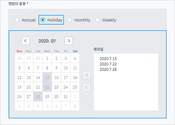Select 2020.7.28 in excluded dates list

[108, 70]
